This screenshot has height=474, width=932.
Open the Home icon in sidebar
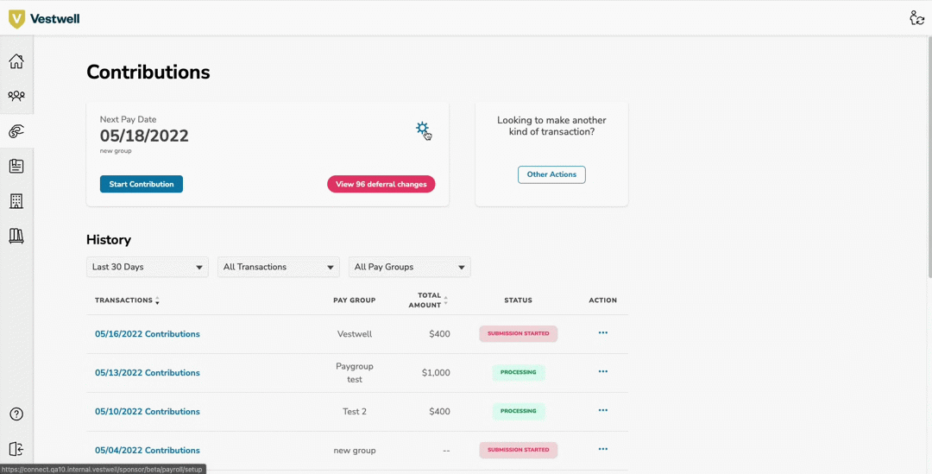tap(16, 61)
